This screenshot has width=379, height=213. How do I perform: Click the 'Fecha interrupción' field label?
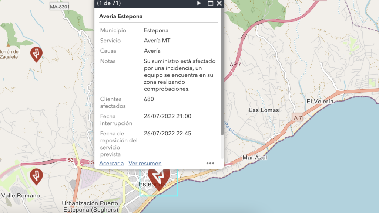click(x=116, y=120)
